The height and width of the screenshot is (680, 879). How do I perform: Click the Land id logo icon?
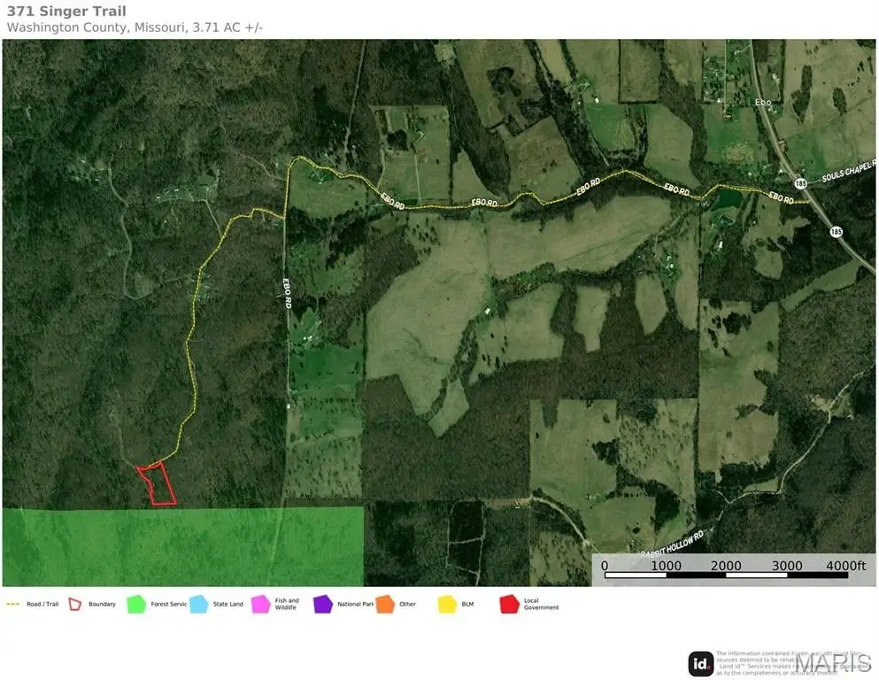point(701,663)
